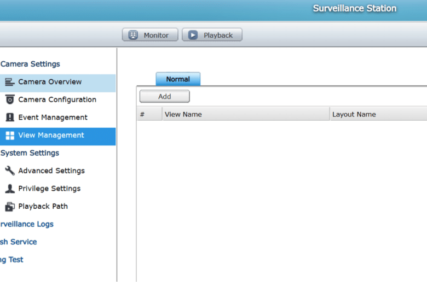Open the Surveillance Logs section
This screenshot has height=282, width=427.
tap(27, 224)
